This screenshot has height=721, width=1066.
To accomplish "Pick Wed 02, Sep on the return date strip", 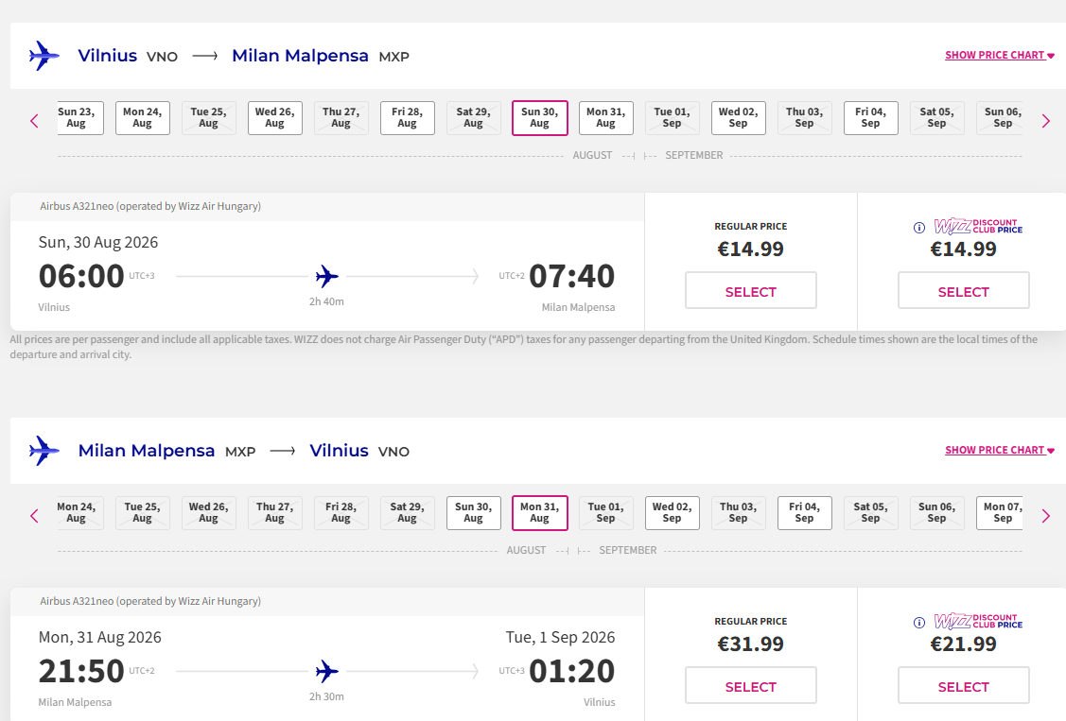I will (x=672, y=513).
